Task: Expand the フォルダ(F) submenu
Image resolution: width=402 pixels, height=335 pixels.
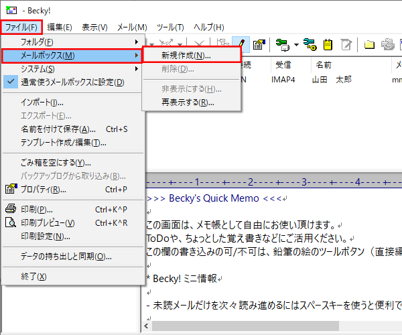Action: click(72, 42)
